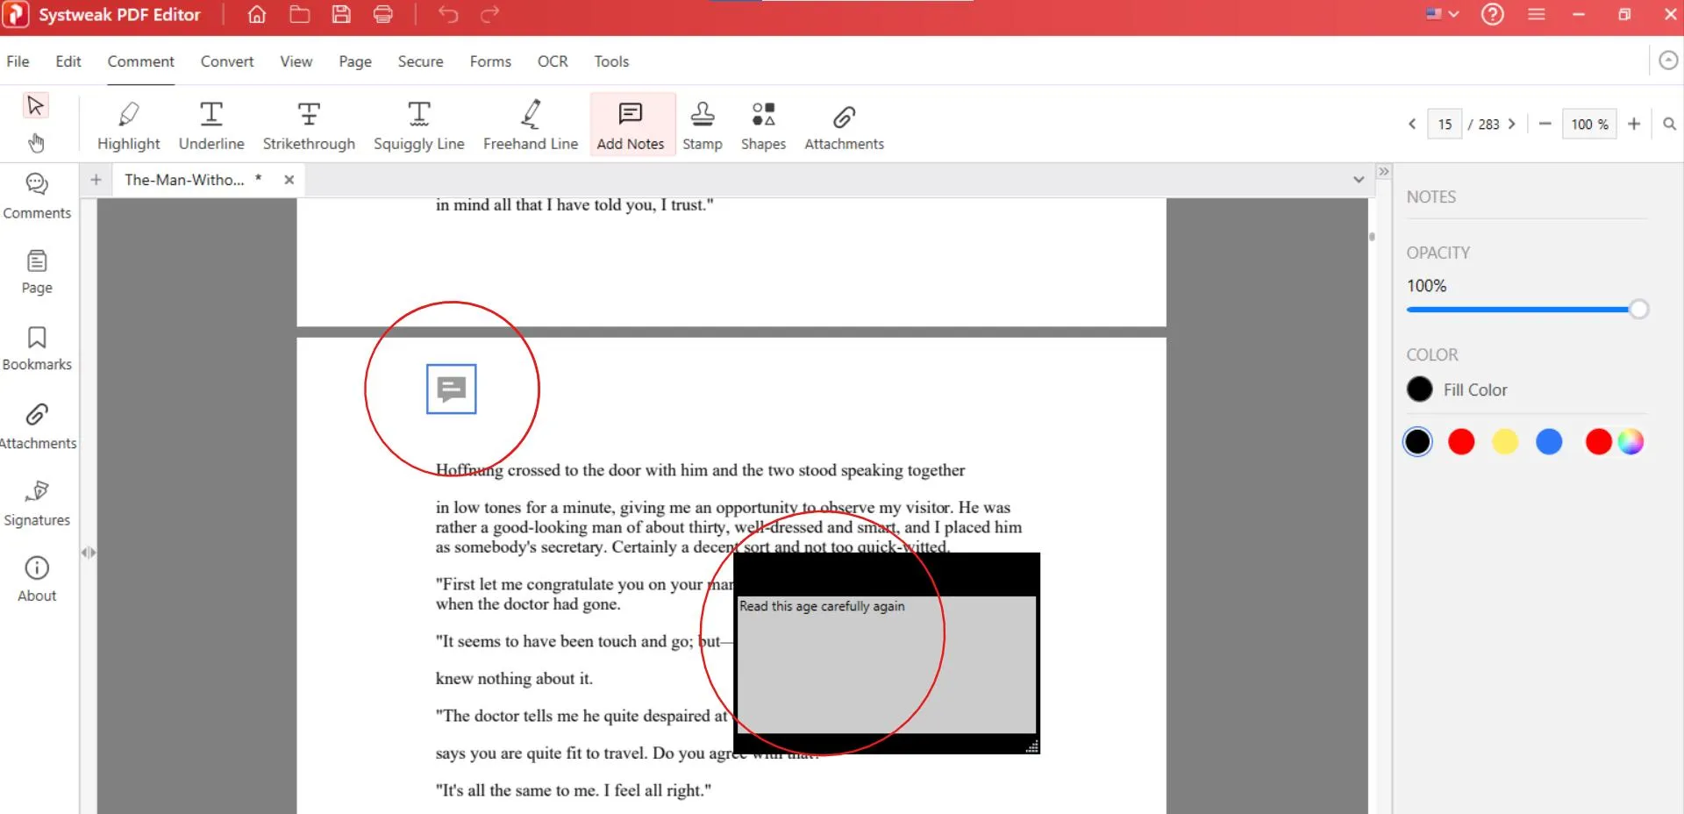The image size is (1684, 814).
Task: Choose the Freehand Line tool
Action: 530,123
